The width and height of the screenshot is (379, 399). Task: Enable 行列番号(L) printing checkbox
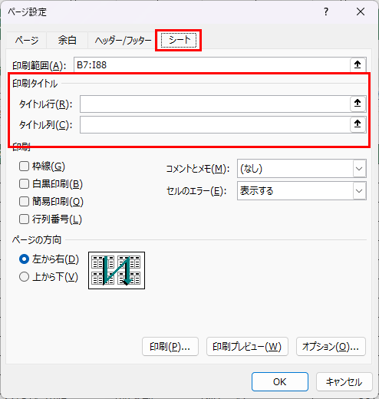[x=24, y=219]
